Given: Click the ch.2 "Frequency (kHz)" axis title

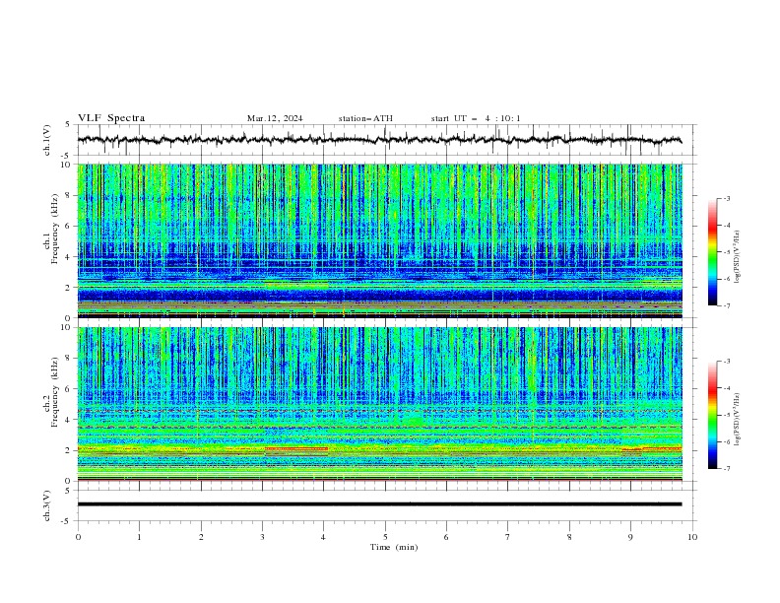Looking at the screenshot, I should (x=55, y=392).
